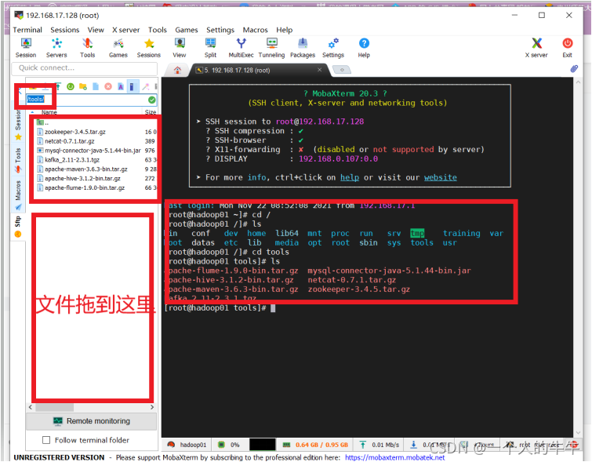Open the View toolbar button
The height and width of the screenshot is (462, 592).
pyautogui.click(x=180, y=48)
